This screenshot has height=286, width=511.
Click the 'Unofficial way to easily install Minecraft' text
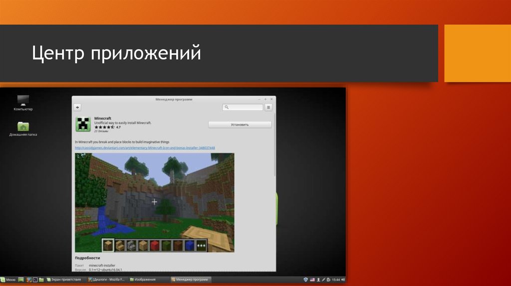[x=123, y=123]
